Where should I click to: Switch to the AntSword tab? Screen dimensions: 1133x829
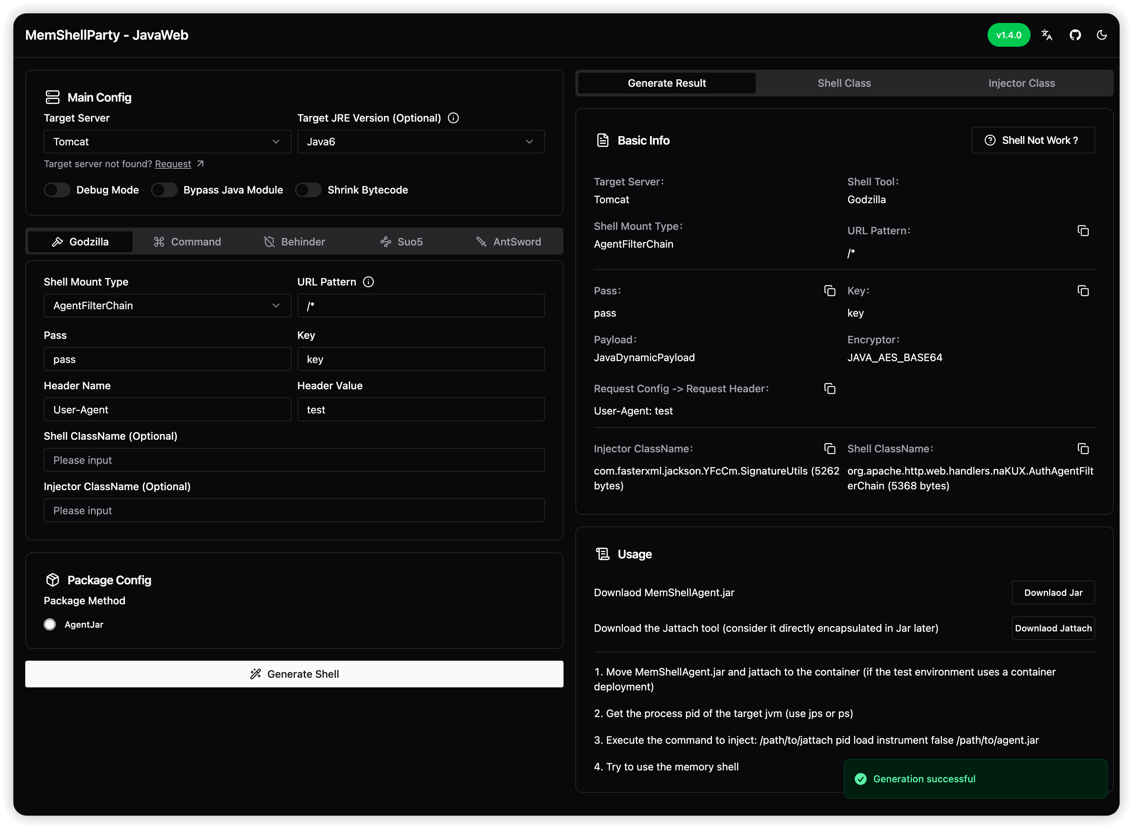tap(508, 242)
